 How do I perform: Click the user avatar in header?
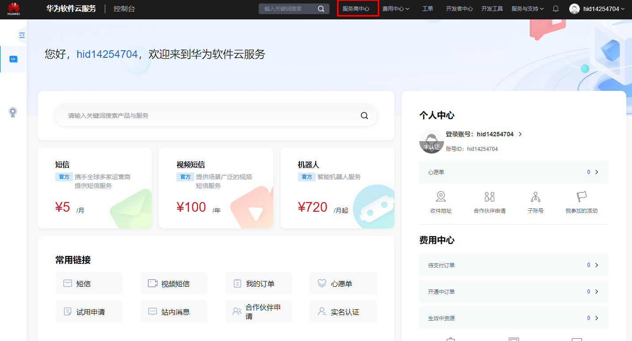575,9
